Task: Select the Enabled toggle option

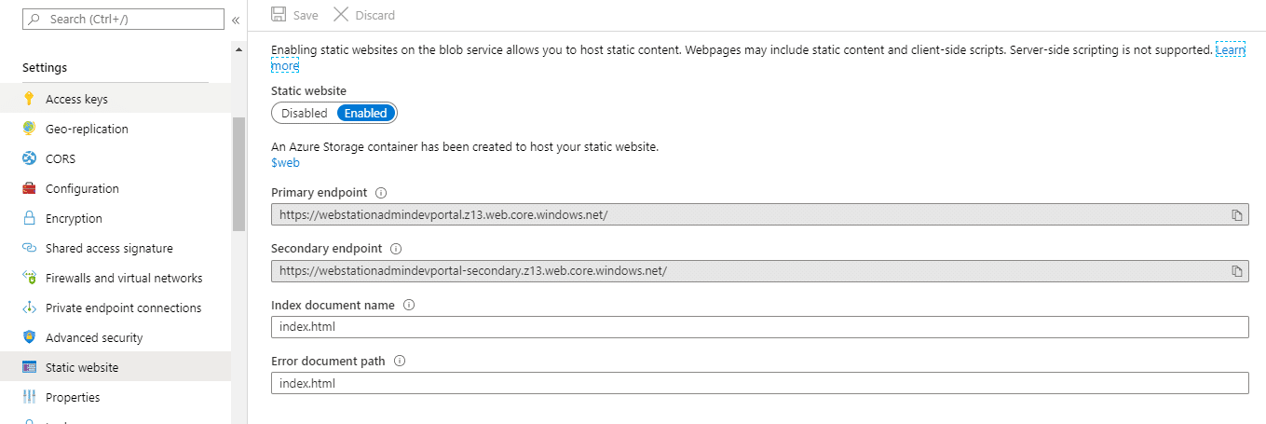Action: (366, 114)
